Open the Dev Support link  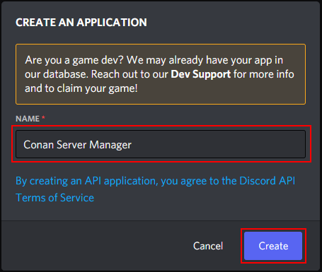click(x=201, y=74)
